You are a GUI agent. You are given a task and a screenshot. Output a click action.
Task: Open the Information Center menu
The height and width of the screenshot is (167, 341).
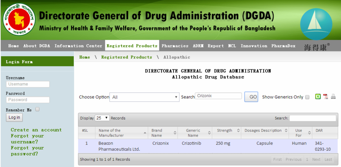[78, 46]
